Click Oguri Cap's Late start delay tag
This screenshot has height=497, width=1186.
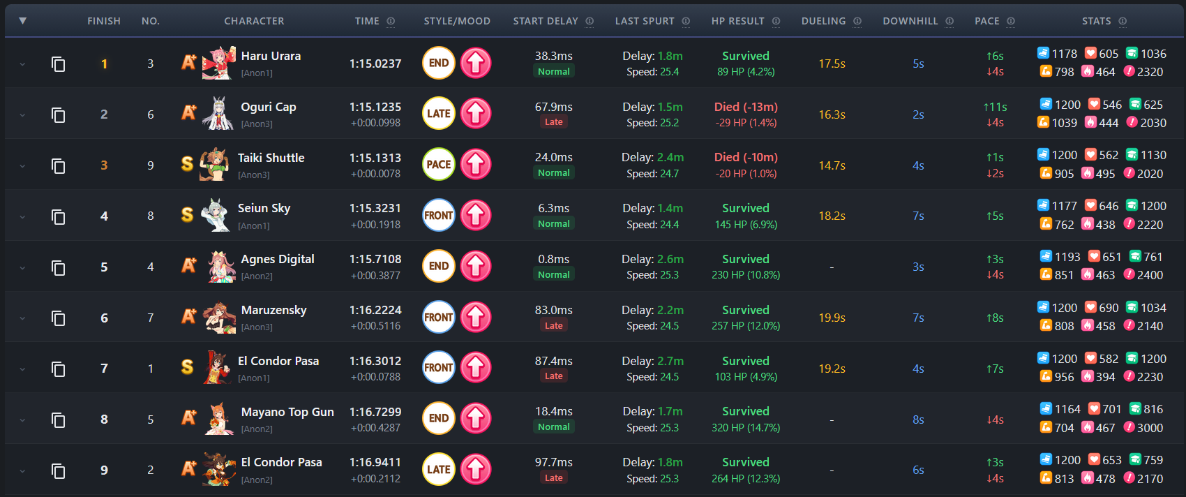click(554, 122)
